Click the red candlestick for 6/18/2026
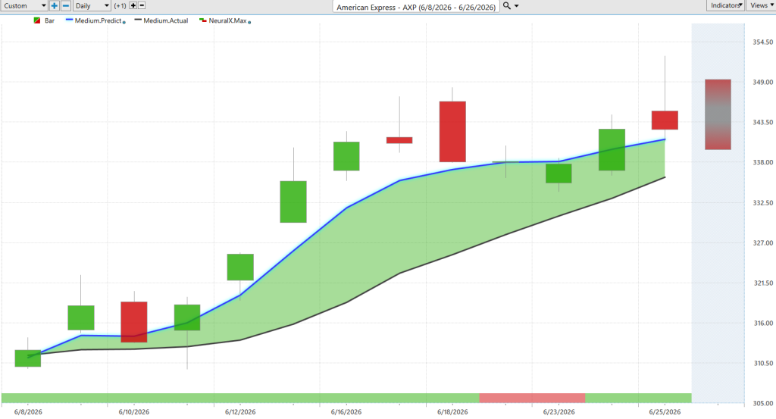The height and width of the screenshot is (419, 776). pyautogui.click(x=452, y=132)
